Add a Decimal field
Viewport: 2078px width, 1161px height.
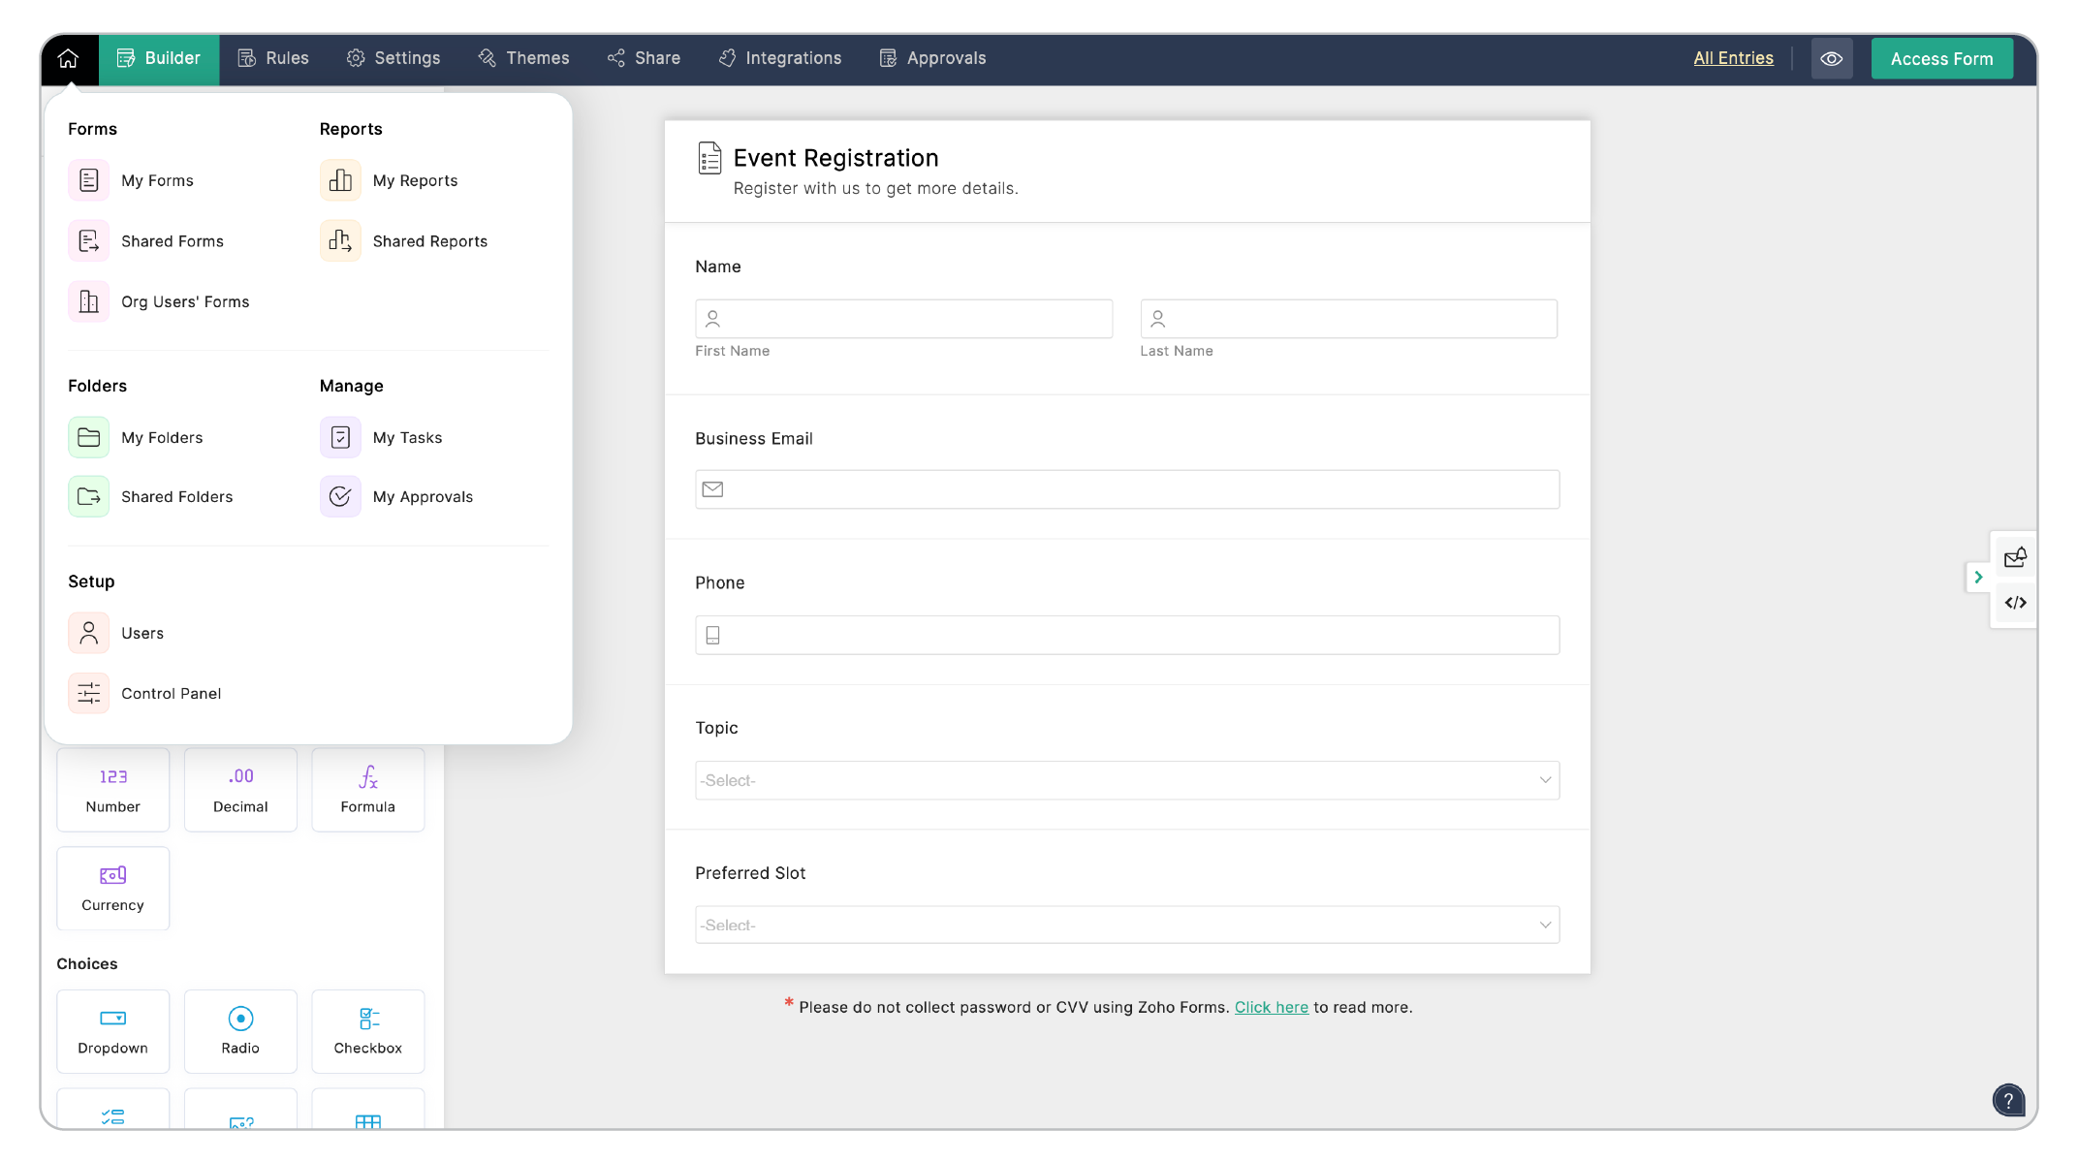[240, 789]
